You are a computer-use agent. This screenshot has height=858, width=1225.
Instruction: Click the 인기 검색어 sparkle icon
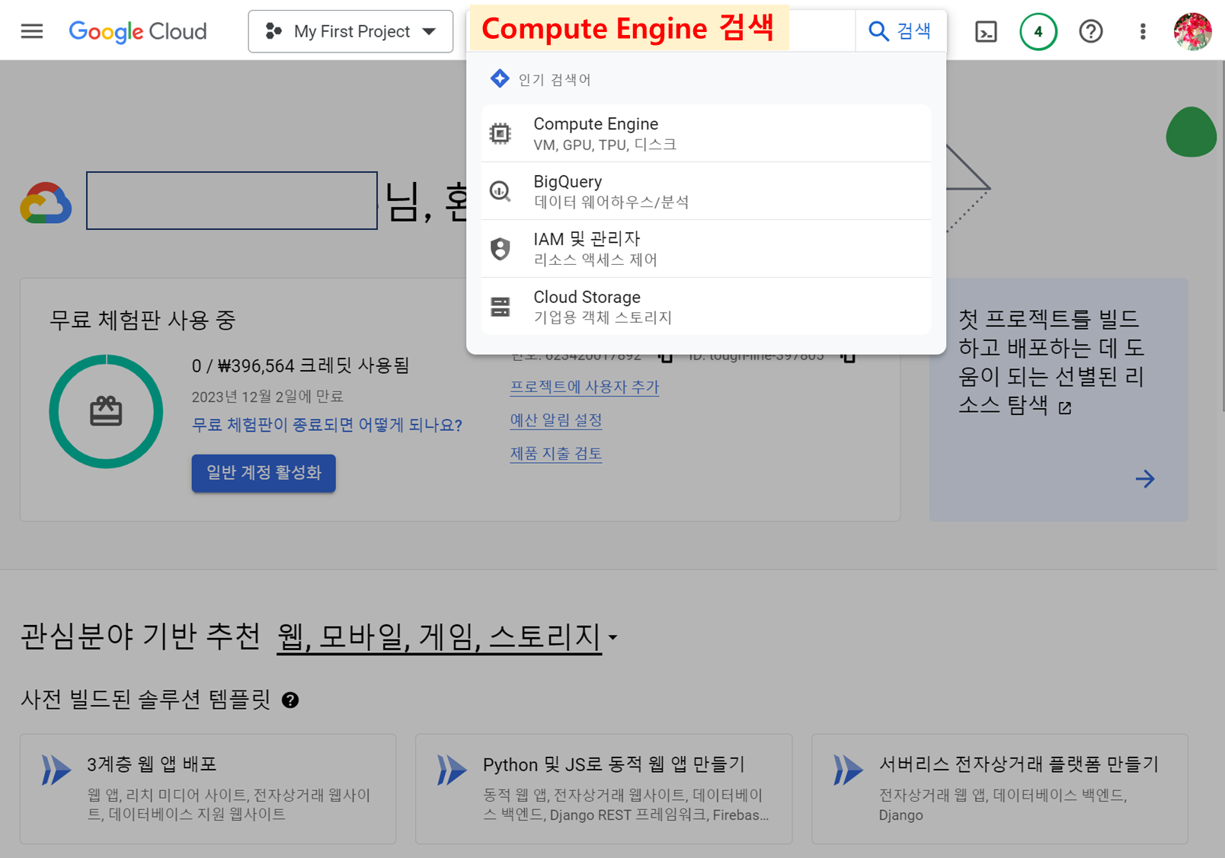coord(500,78)
